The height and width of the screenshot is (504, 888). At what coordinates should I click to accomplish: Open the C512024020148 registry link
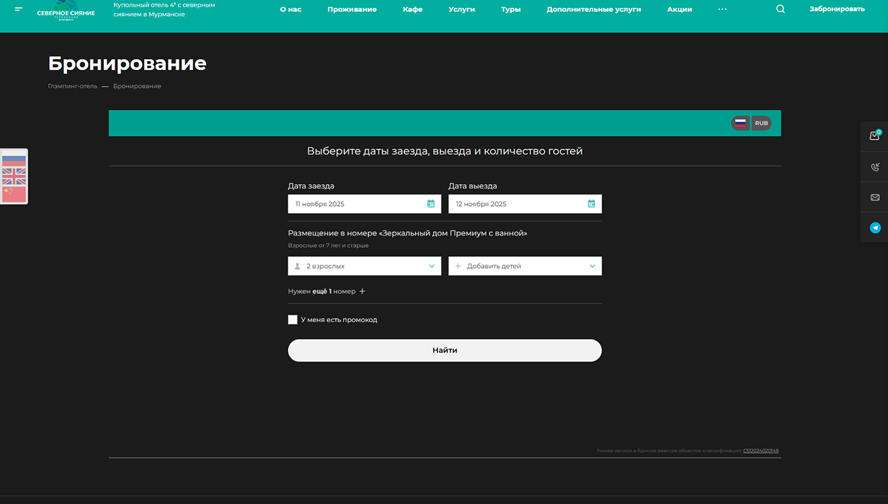(x=761, y=451)
